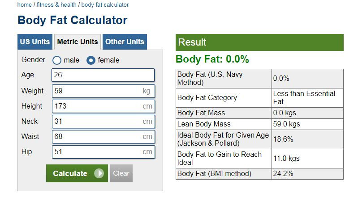
Task: Go to the home breadcrumb link
Action: [x=24, y=5]
